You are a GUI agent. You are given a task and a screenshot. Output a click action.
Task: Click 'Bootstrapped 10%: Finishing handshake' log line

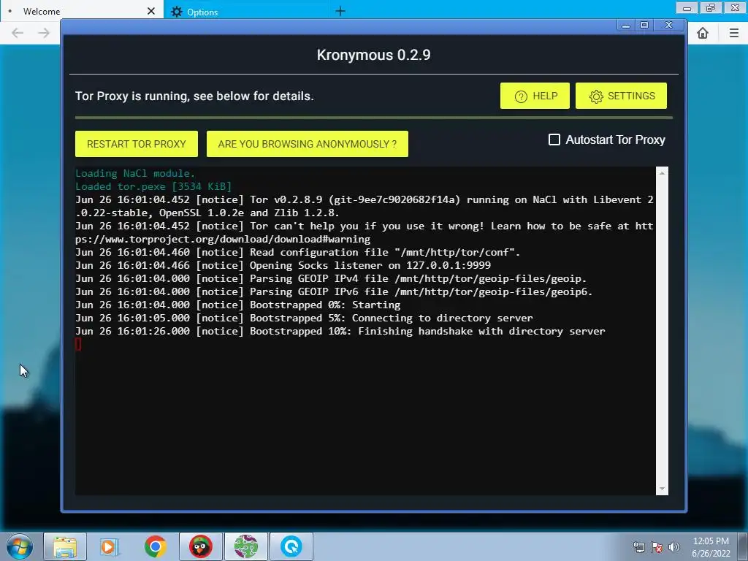pos(340,331)
